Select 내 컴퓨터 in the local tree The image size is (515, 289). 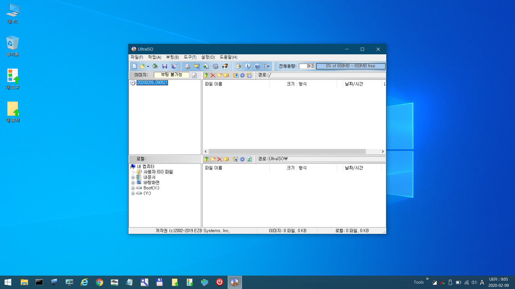pyautogui.click(x=146, y=166)
